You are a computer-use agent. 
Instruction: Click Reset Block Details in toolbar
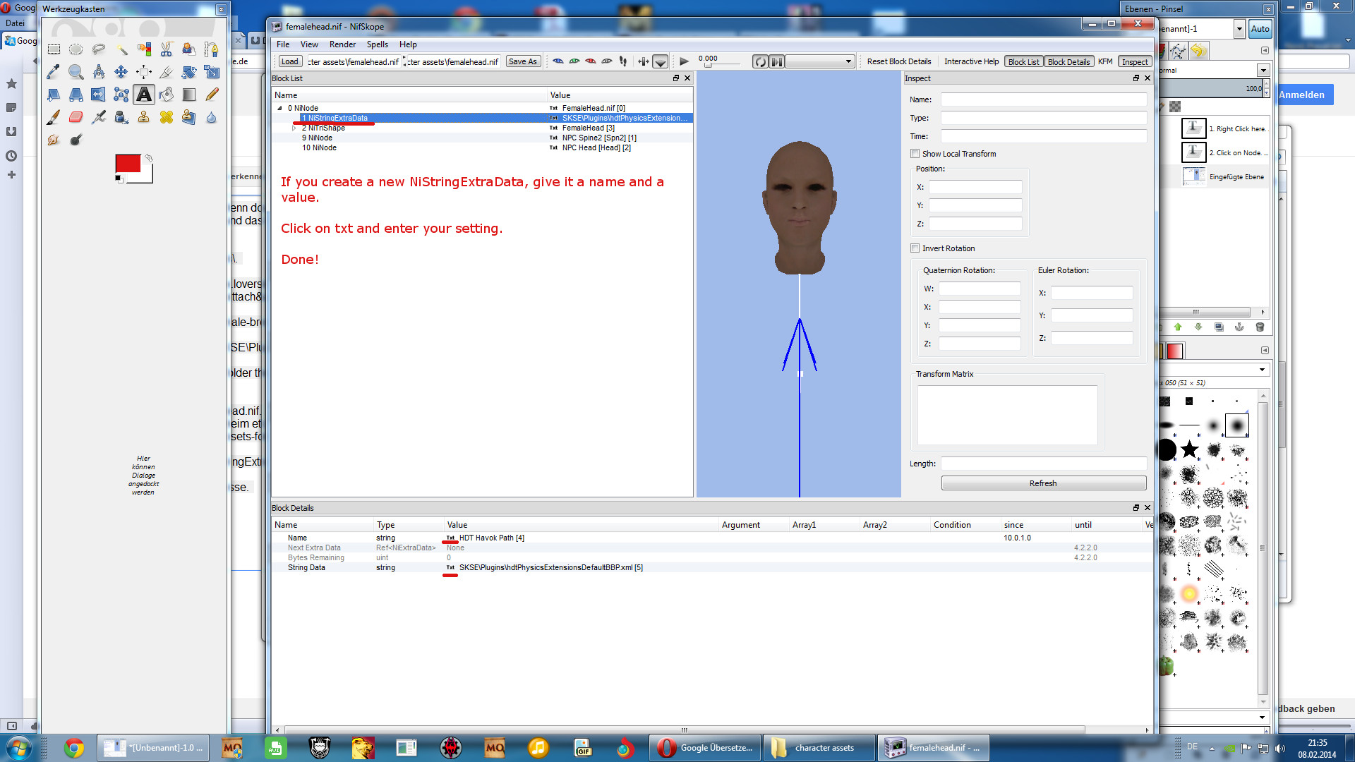click(899, 61)
